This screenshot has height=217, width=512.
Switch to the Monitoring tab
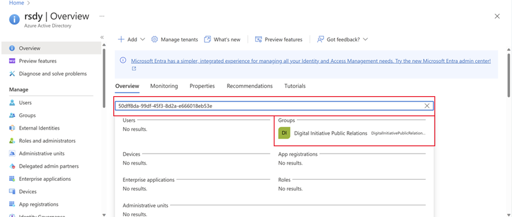[x=164, y=86]
